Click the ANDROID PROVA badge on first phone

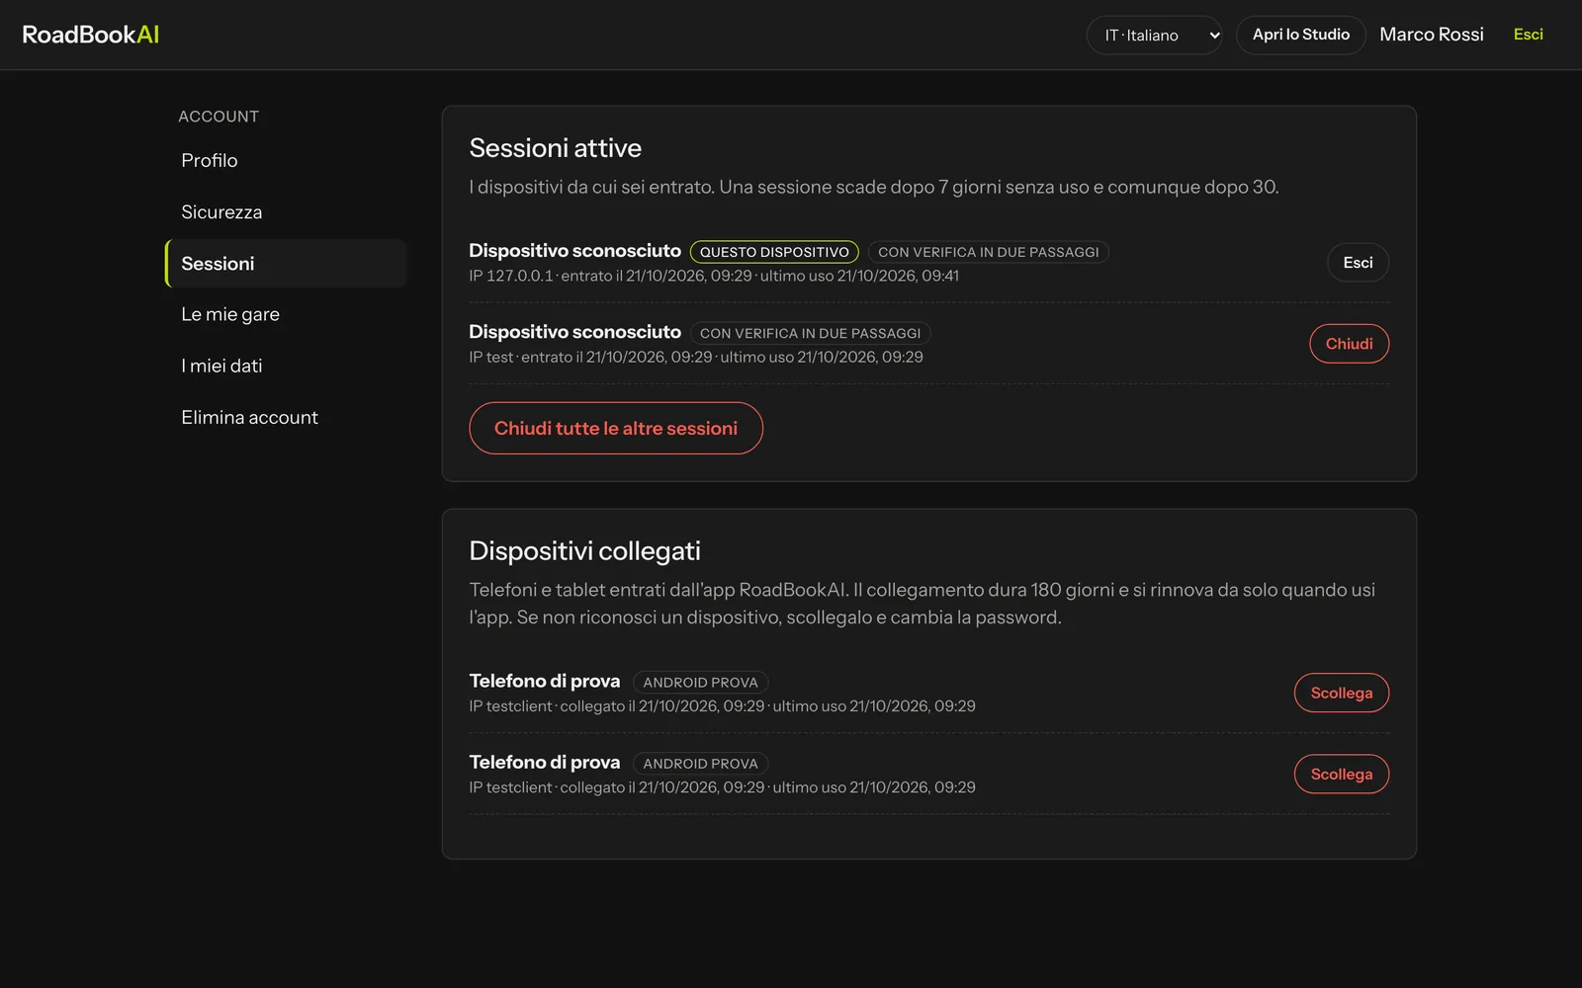click(700, 682)
